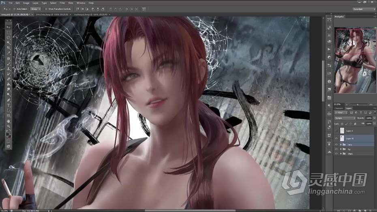Toggle Quick Mask mode in the toolbox
This screenshot has height=212, width=377.
click(x=9, y=141)
